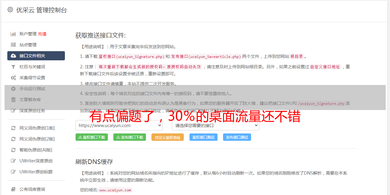Image resolution: width=390 pixels, height=195 pixels.
Task: Click the refresh icon for 同义词伪原创[1版]
Action: pyautogui.click(x=13, y=128)
